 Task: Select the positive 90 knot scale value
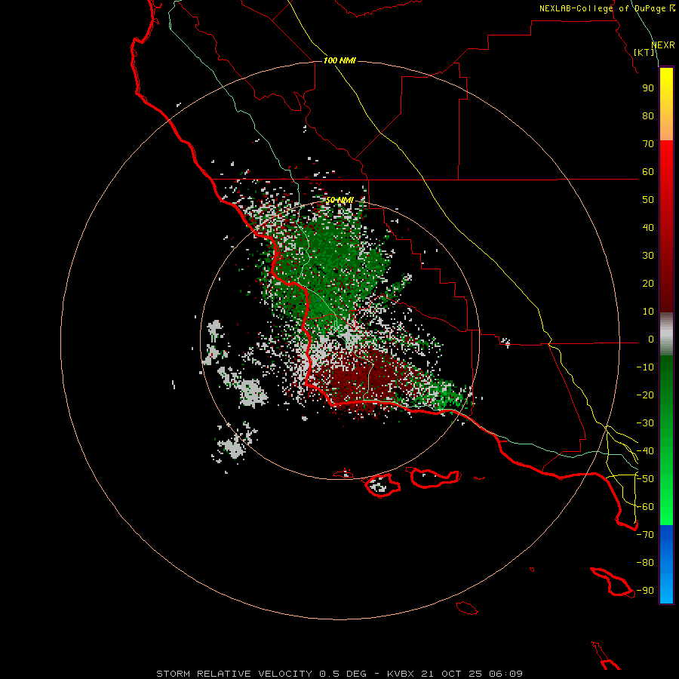(x=648, y=88)
